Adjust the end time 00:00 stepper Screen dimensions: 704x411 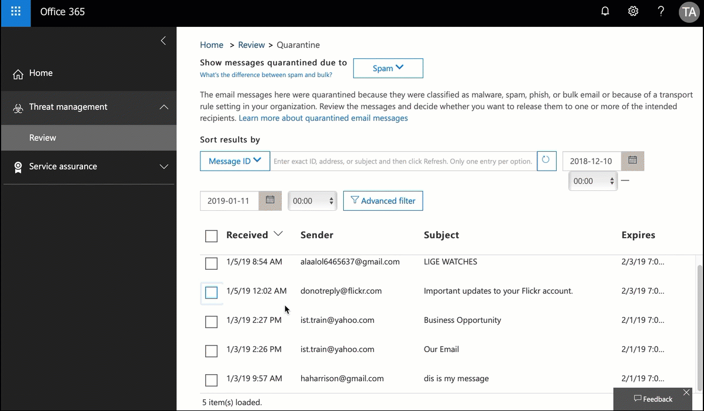312,201
